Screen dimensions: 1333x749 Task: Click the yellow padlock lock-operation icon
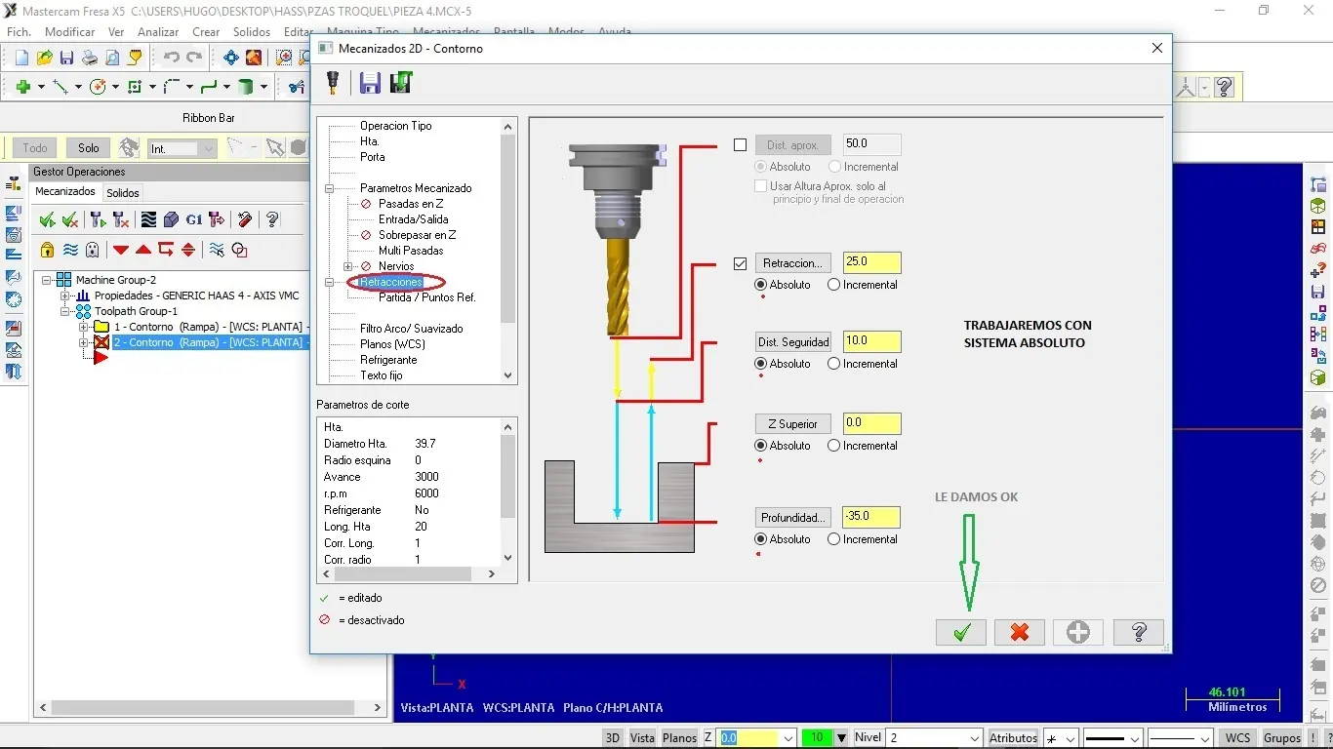(47, 250)
